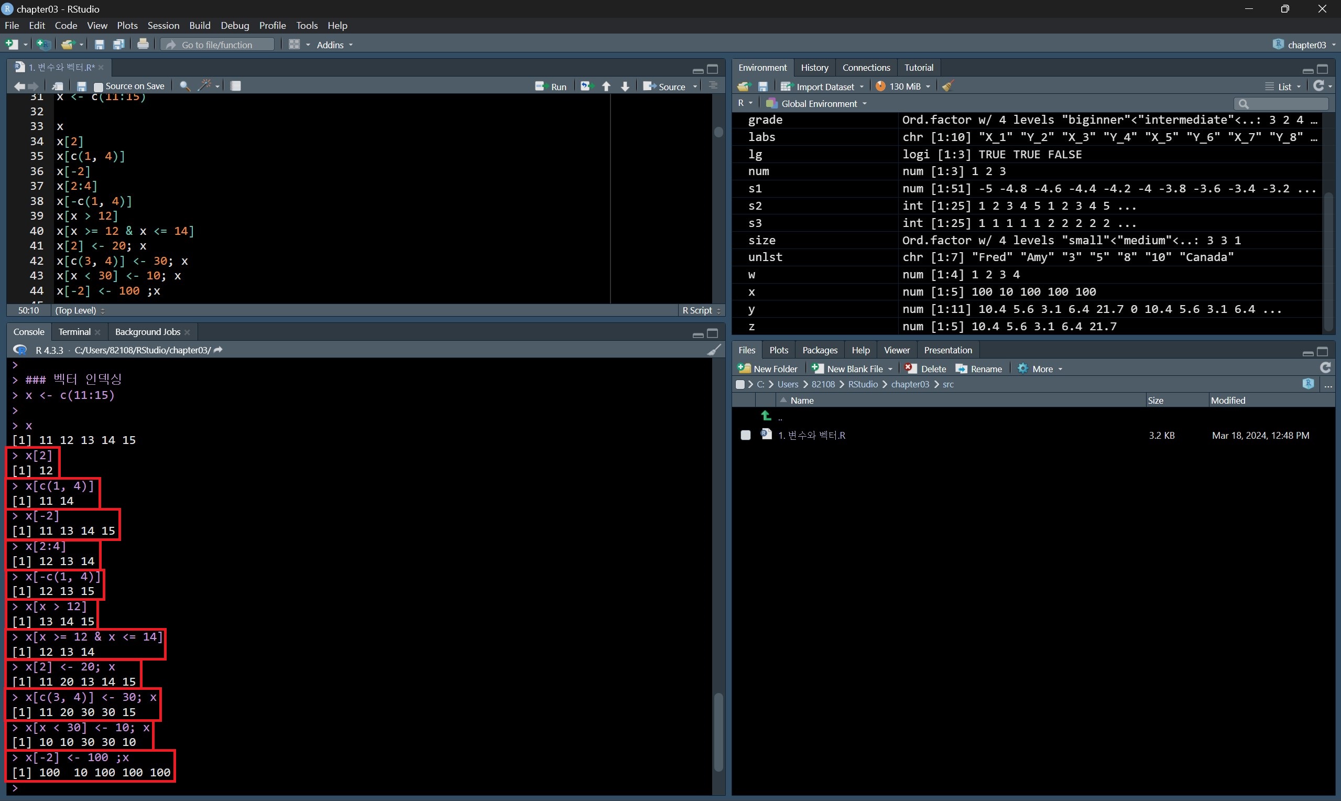Viewport: 1341px width, 801px height.
Task: Switch to the Packages tab
Action: 820,350
